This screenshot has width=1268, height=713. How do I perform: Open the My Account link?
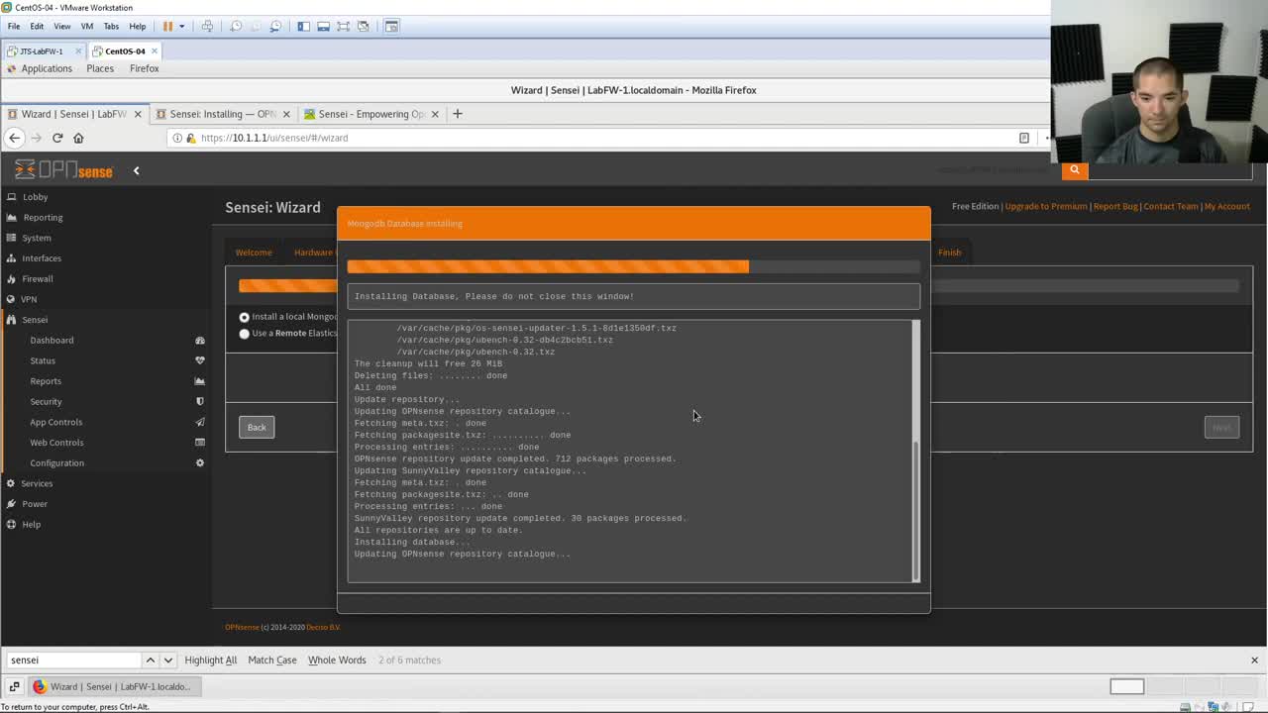click(1227, 206)
